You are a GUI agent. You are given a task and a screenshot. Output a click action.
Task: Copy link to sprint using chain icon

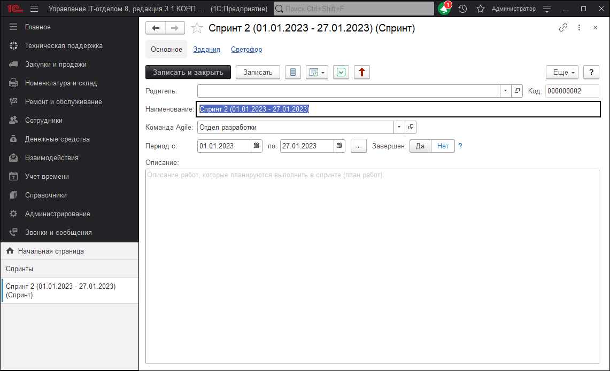tap(563, 28)
